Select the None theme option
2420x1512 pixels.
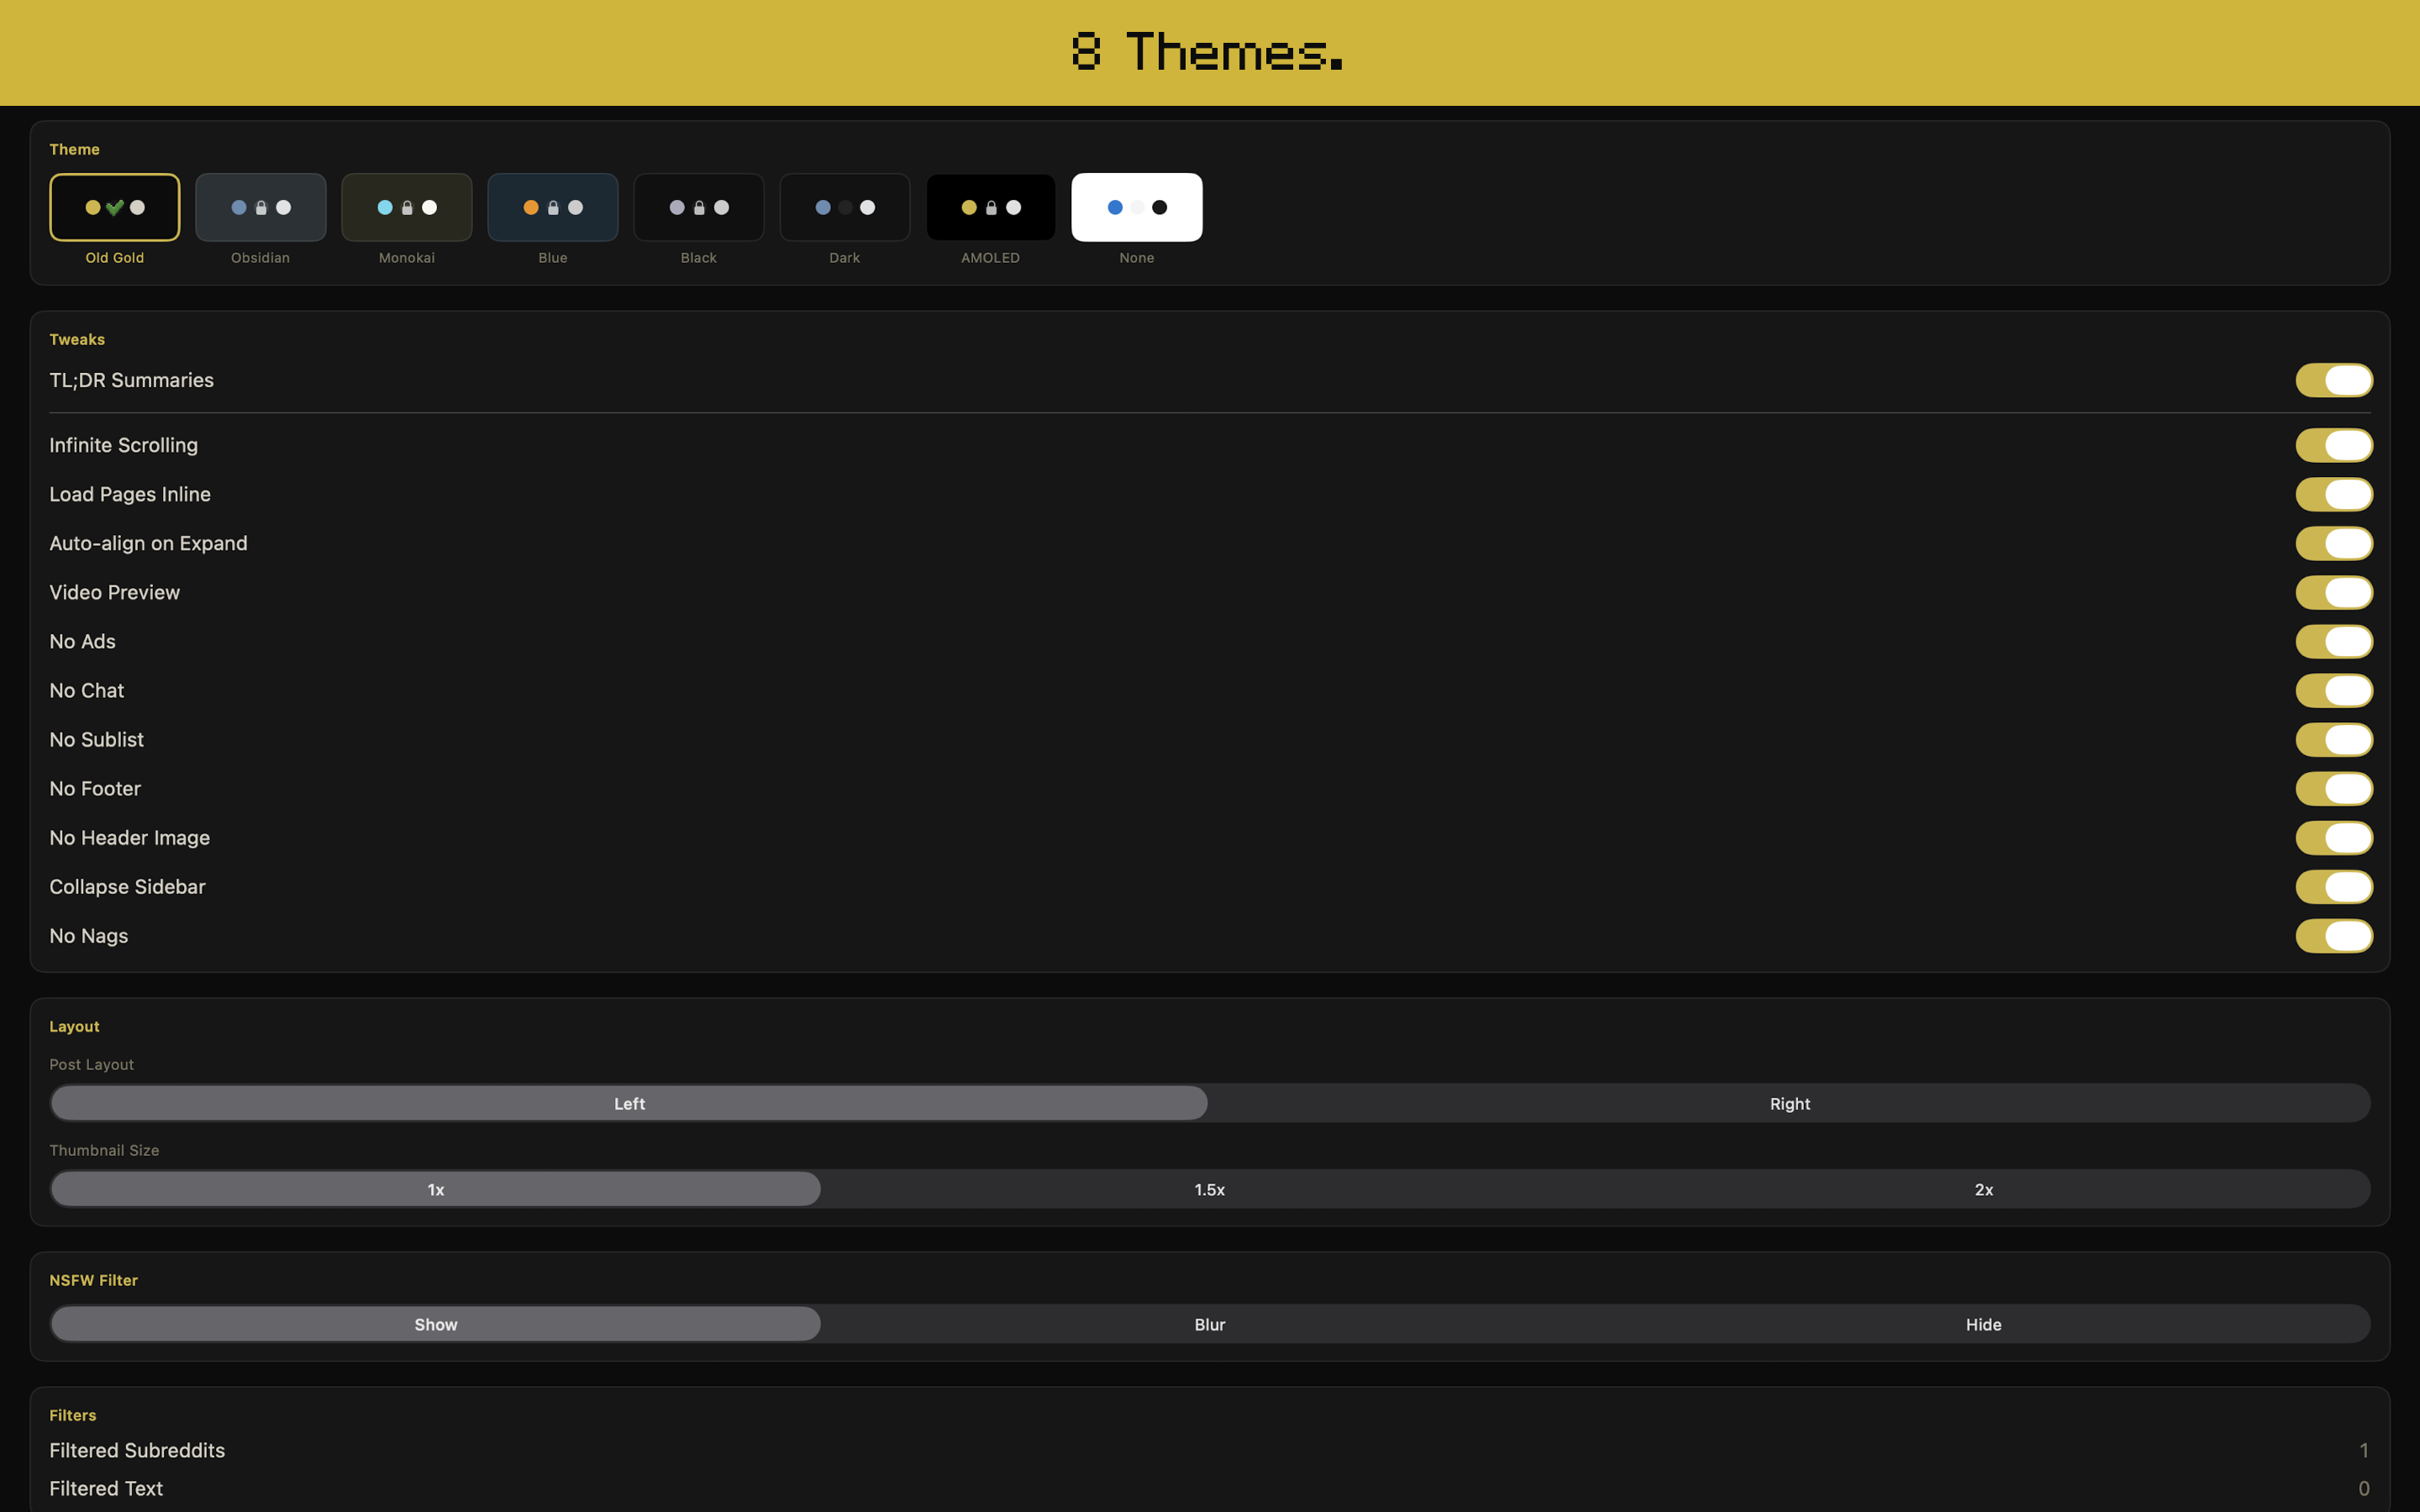click(x=1137, y=207)
